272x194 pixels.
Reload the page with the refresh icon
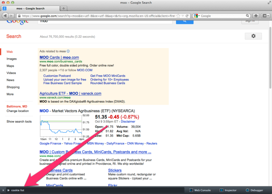point(187,16)
